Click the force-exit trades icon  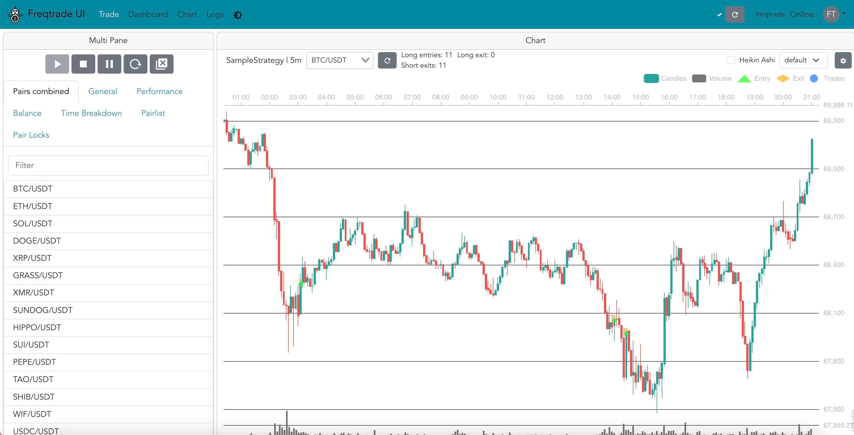[x=161, y=64]
